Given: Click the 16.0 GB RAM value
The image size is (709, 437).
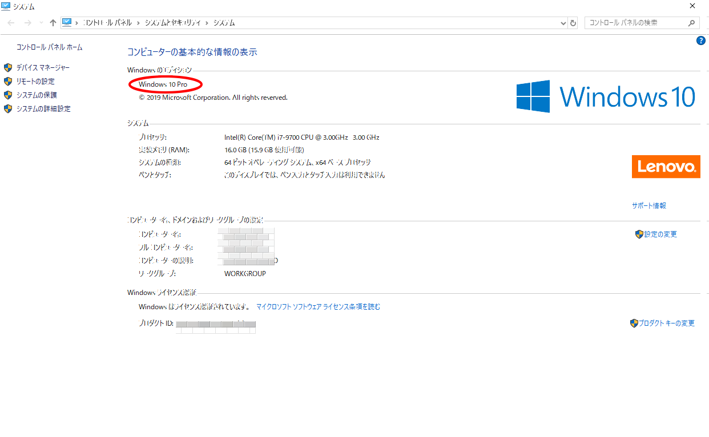Looking at the screenshot, I should 264,150.
